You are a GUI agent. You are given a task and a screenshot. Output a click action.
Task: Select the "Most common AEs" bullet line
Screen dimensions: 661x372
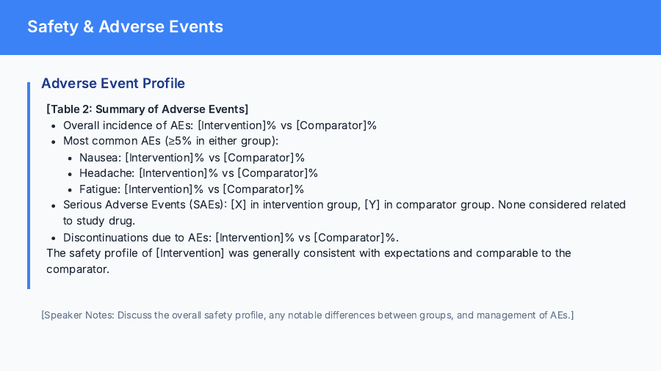[x=170, y=141]
